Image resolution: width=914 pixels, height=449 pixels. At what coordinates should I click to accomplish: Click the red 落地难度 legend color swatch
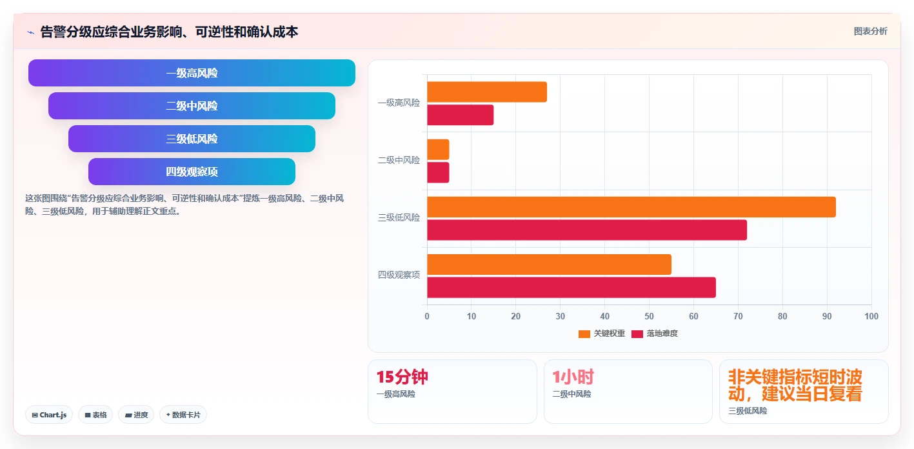pos(637,334)
